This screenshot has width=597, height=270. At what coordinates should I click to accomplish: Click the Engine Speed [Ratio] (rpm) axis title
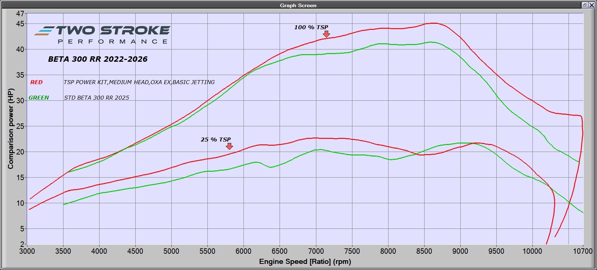[305, 262]
